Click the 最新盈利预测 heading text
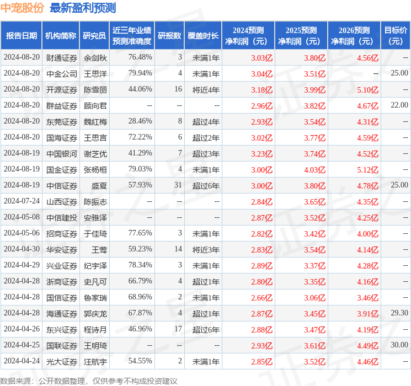The height and width of the screenshot is (386, 411). click(83, 8)
